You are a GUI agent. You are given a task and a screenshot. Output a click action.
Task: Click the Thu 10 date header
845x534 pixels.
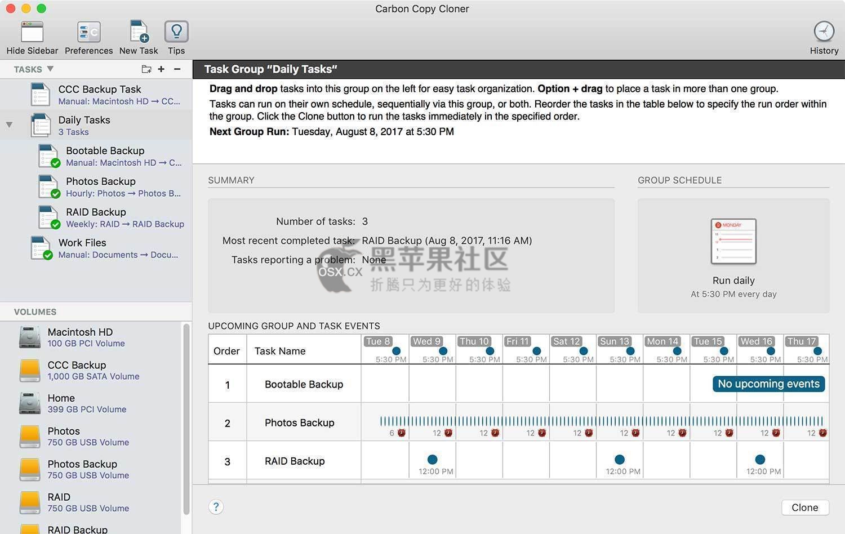pos(474,341)
